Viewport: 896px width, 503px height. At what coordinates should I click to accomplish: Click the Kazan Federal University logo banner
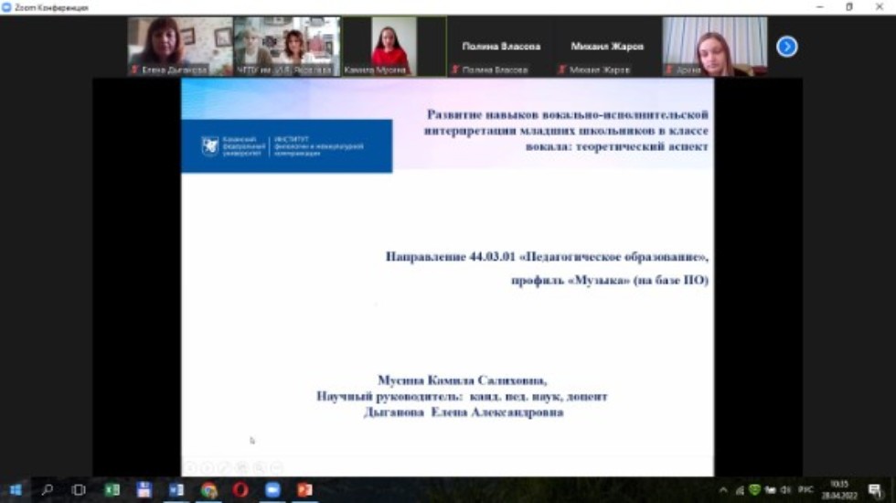[287, 145]
